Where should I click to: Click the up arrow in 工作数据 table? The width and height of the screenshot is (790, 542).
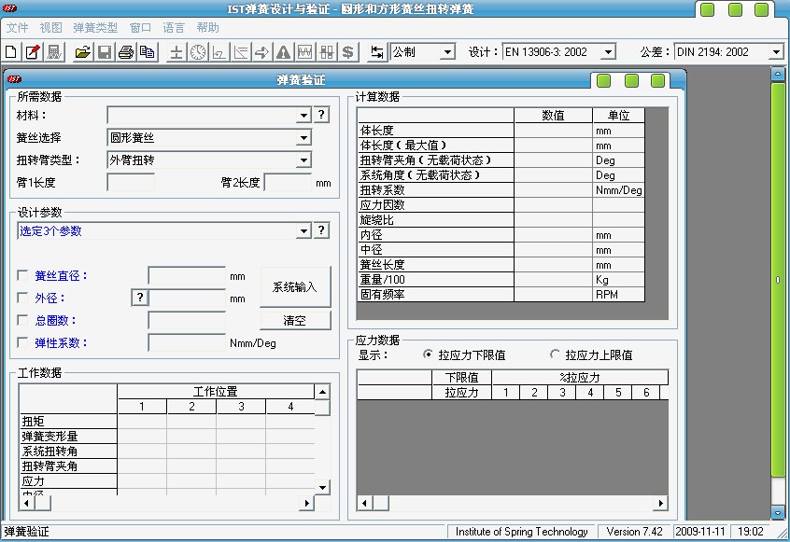[322, 391]
